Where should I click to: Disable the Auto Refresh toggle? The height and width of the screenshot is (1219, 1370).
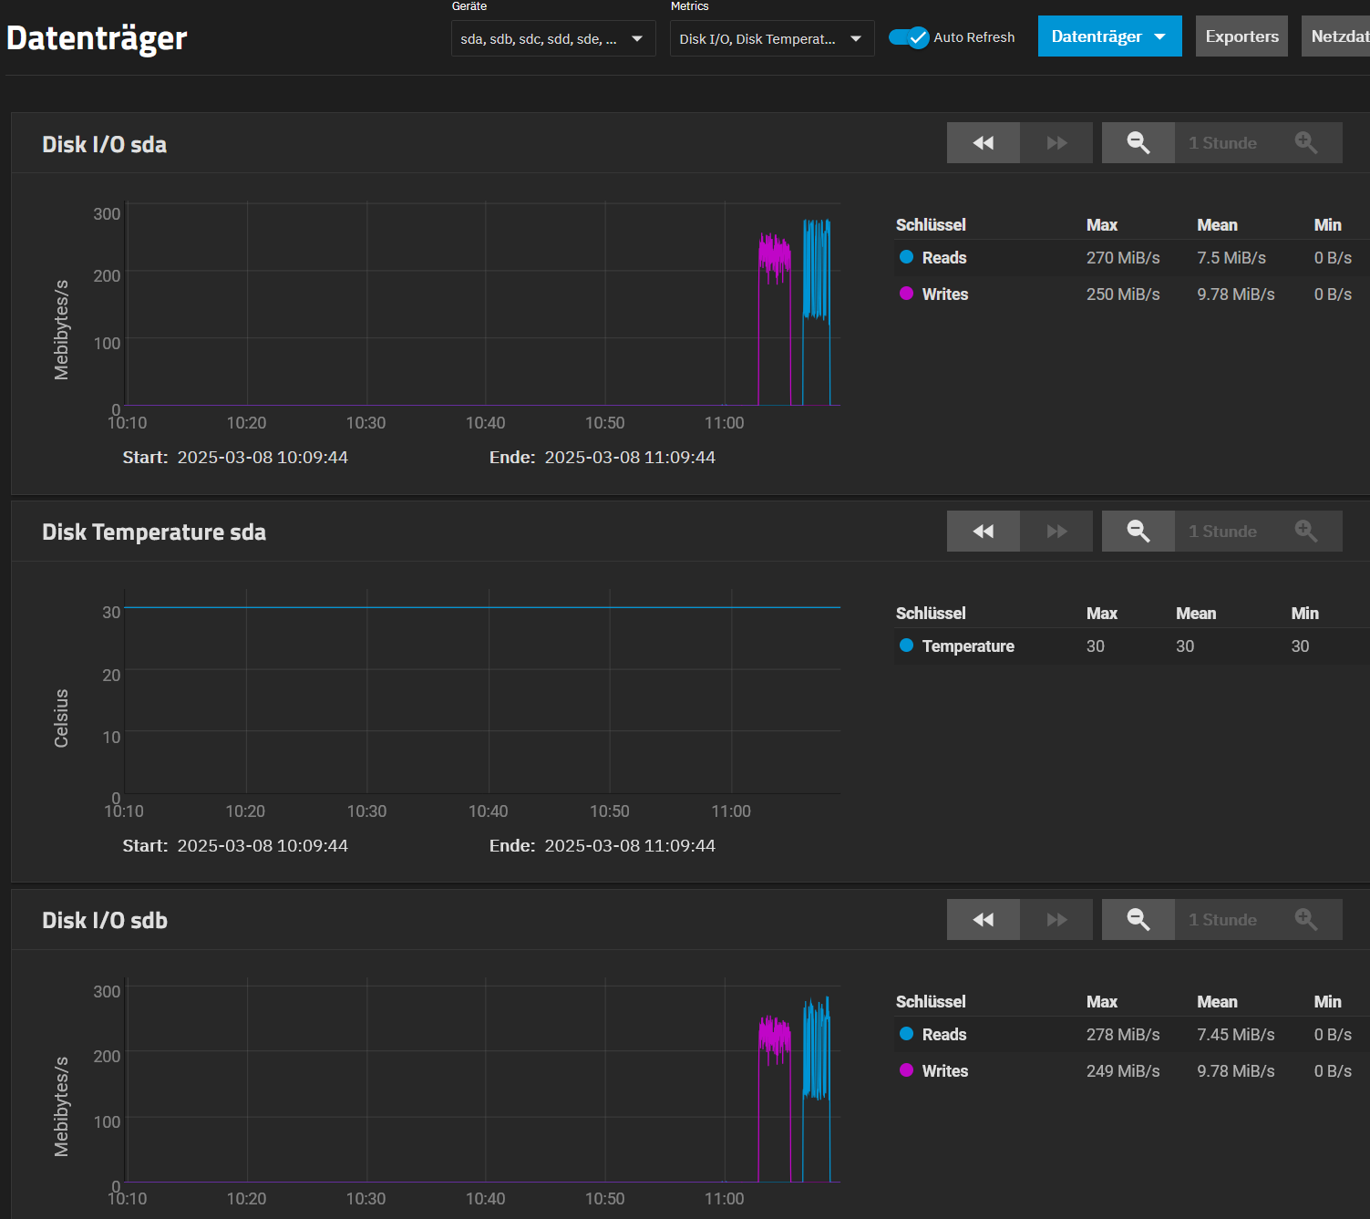[909, 37]
